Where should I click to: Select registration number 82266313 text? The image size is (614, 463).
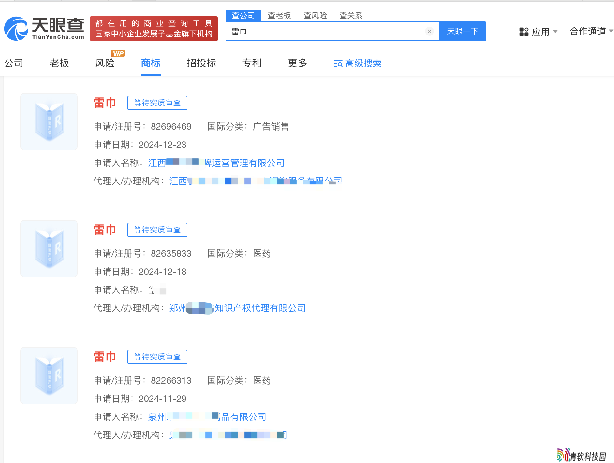point(171,380)
